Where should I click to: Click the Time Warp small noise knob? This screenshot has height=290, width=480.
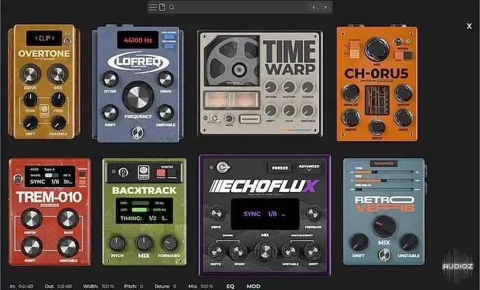[229, 119]
